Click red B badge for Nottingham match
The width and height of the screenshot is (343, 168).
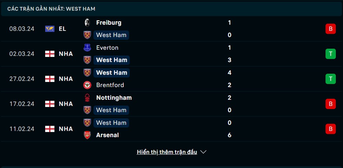point(331,104)
